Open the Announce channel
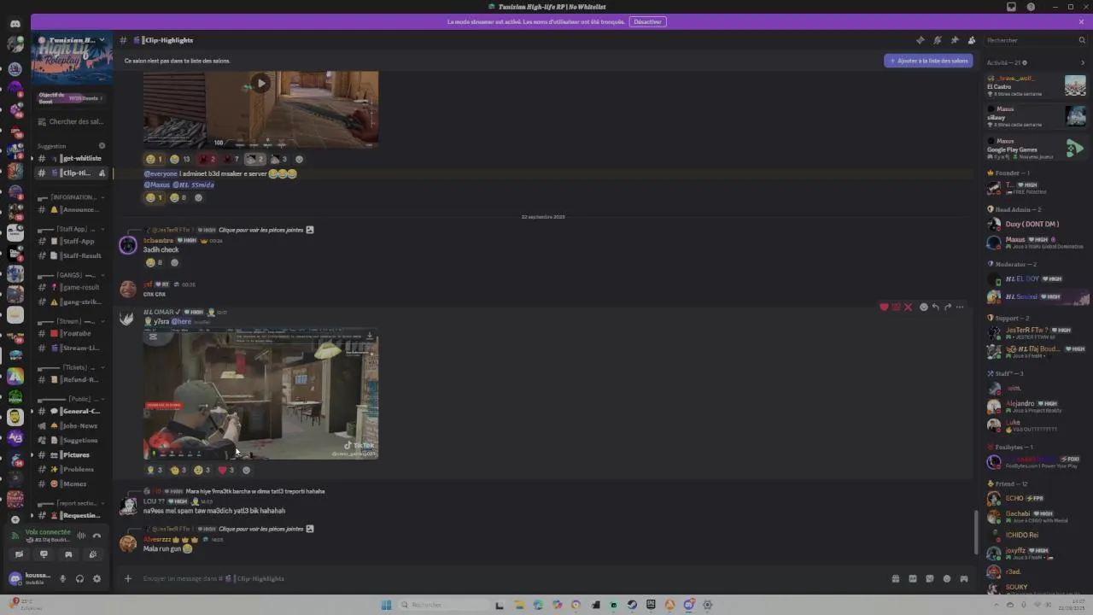 72,209
